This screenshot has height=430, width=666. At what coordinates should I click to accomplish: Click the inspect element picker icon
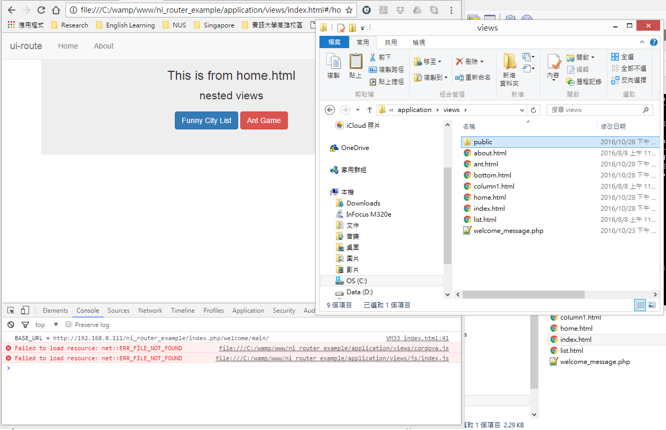tap(11, 311)
